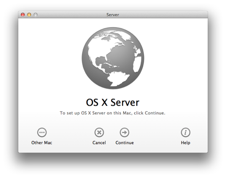The width and height of the screenshot is (226, 178).
Task: Click the "Cancel" text label
Action: pos(99,143)
